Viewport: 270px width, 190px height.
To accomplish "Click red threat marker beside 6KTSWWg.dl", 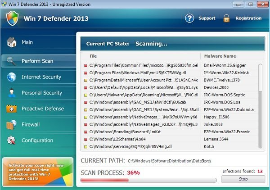I will (85, 73).
